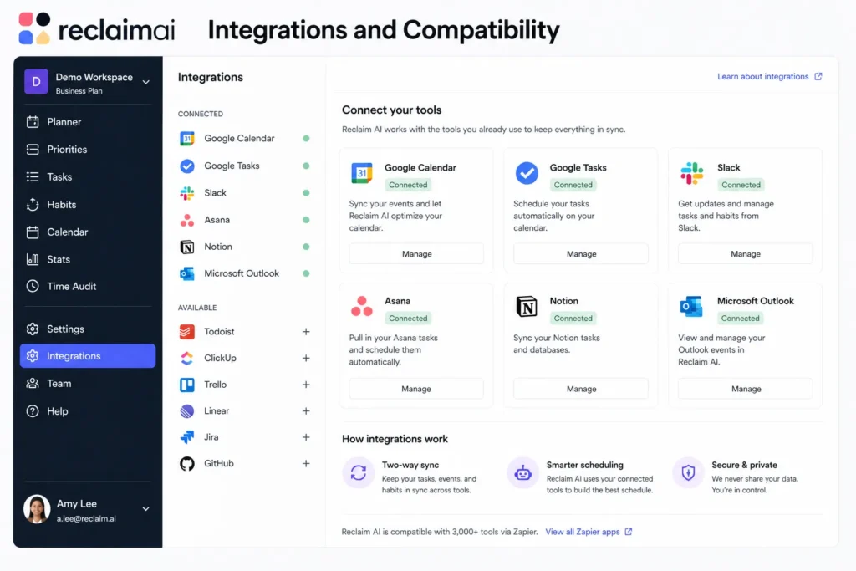Open Stats in sidebar
Viewport: 856px width, 571px height.
(x=87, y=259)
